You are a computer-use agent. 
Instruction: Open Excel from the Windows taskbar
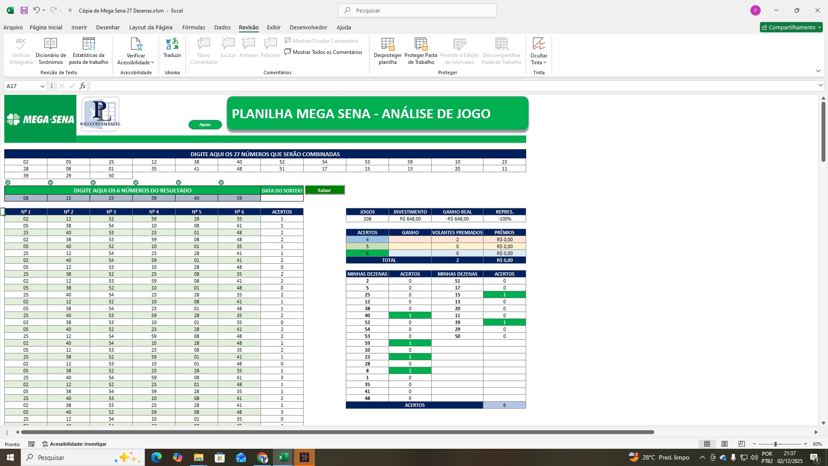click(283, 457)
